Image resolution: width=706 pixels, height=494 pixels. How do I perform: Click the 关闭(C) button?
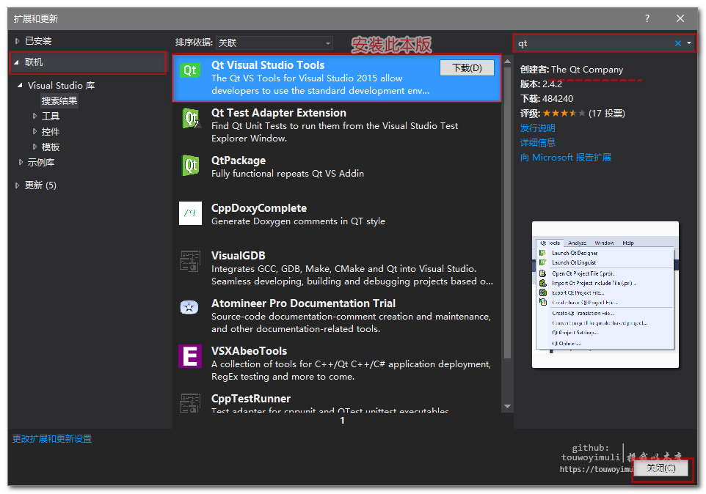[660, 468]
